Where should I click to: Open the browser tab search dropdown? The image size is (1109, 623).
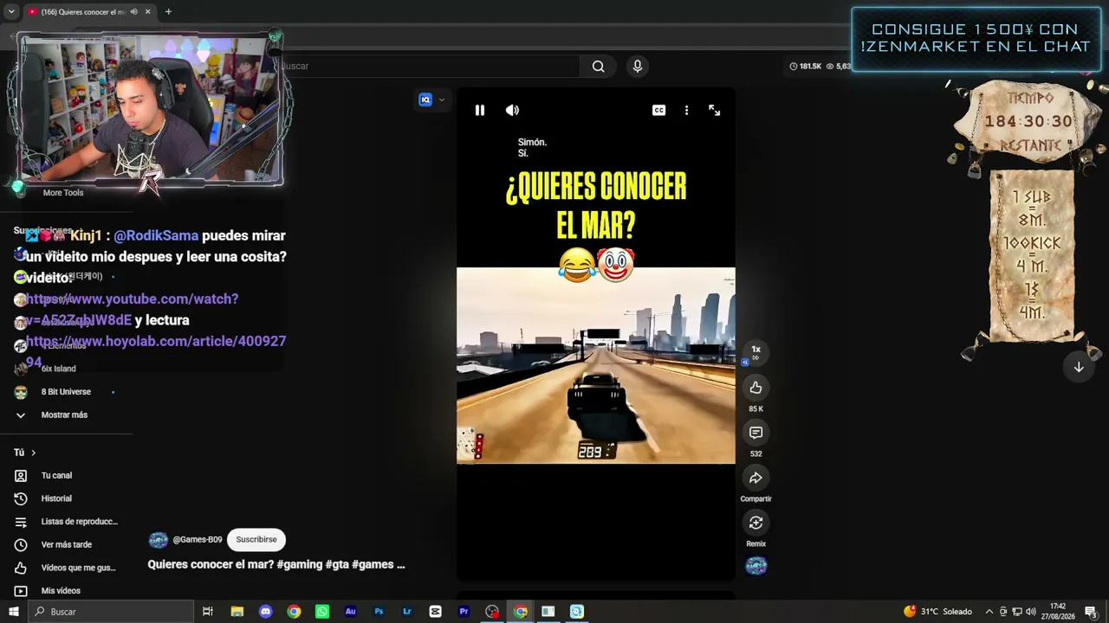pos(11,11)
